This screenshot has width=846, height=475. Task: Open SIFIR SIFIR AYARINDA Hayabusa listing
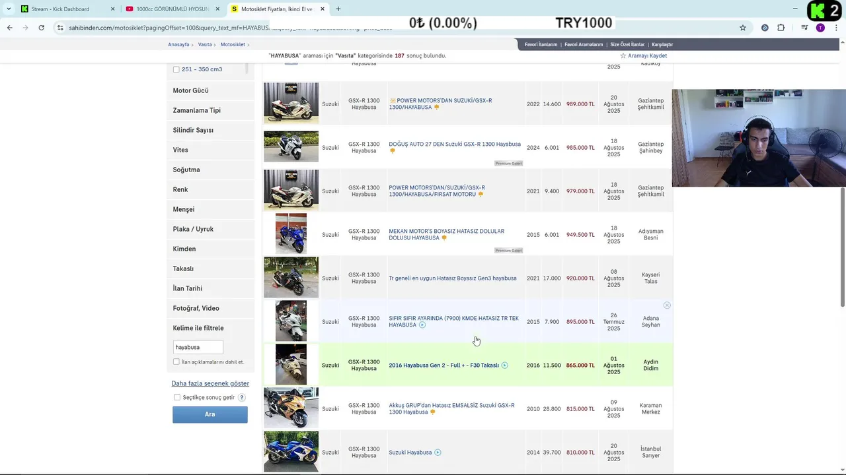[453, 321]
